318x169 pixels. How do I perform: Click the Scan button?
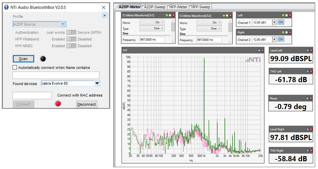23,59
